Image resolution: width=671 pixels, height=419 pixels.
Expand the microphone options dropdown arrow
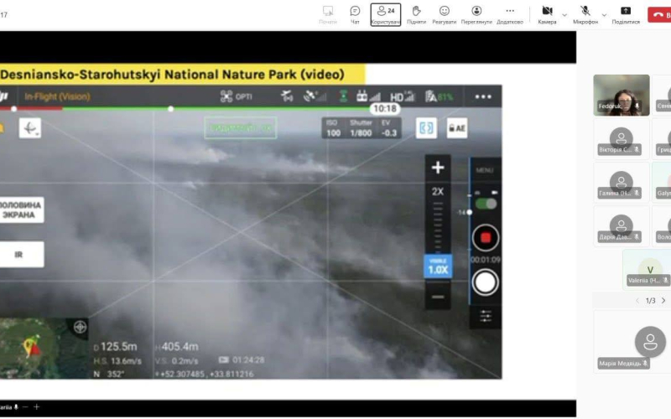click(x=603, y=14)
